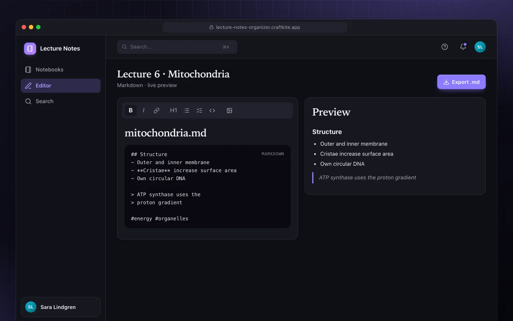
Task: Select Editor in the sidebar
Action: point(61,85)
